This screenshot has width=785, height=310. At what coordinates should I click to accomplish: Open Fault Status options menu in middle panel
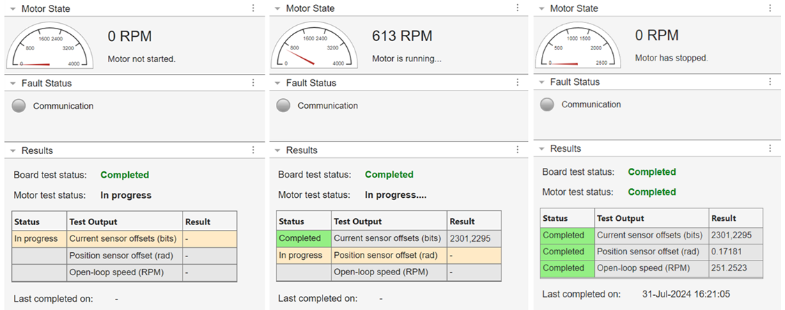click(x=518, y=83)
